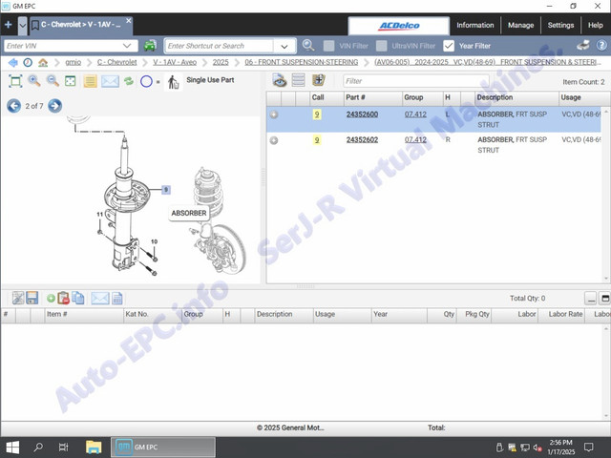Sort parts list by Part # column

[x=372, y=97]
